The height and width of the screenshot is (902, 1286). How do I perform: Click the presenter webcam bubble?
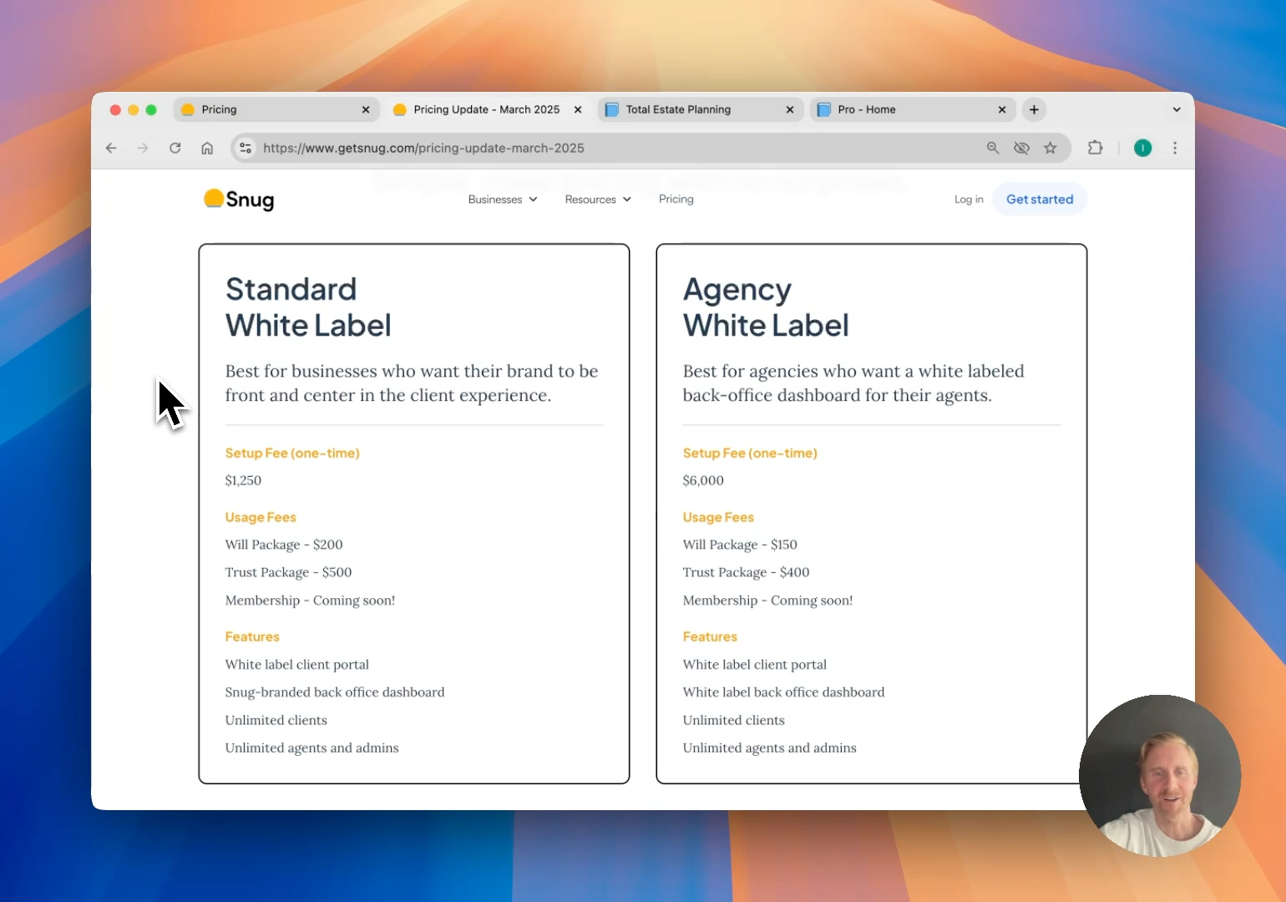coord(1160,776)
